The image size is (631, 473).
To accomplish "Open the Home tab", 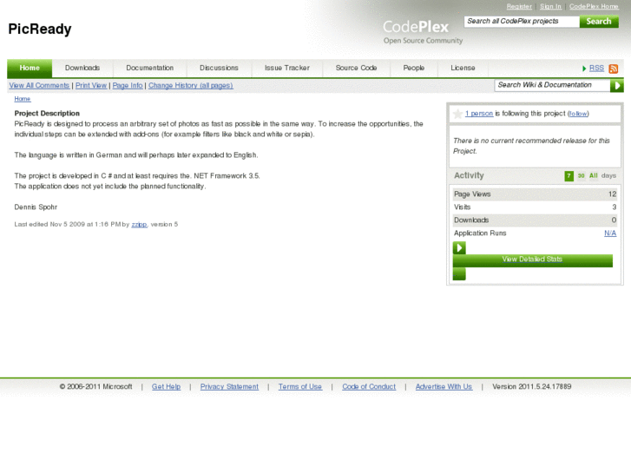I will 30,68.
